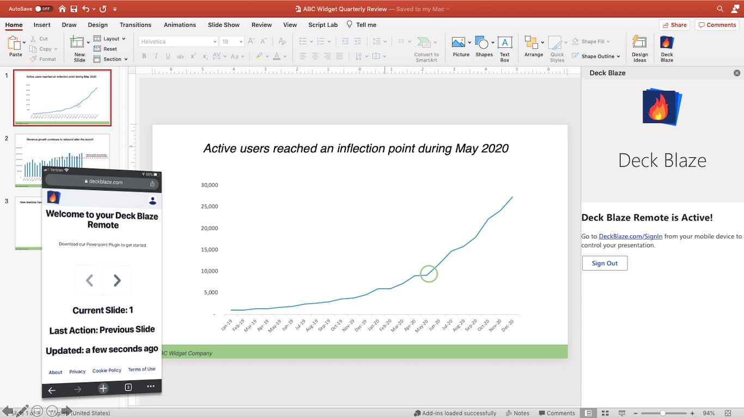Search the presentation with the magnifier icon
Viewport: 744px width, 418px height.
(x=720, y=9)
